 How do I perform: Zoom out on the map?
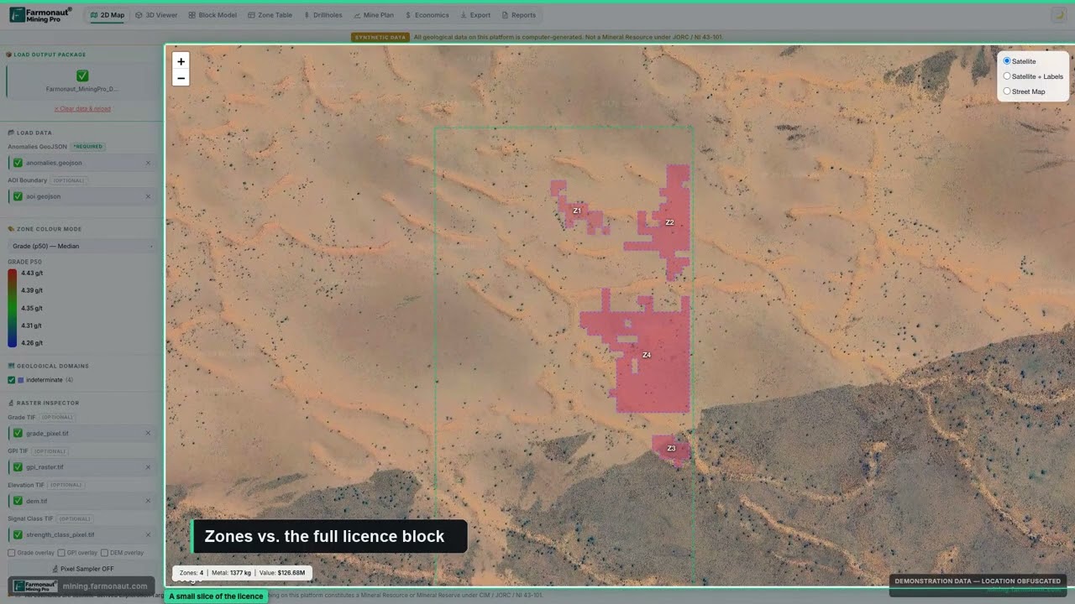click(181, 78)
